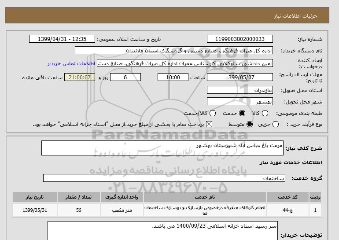Click buyer notes text area
The width and height of the screenshot is (339, 240).
162,230
